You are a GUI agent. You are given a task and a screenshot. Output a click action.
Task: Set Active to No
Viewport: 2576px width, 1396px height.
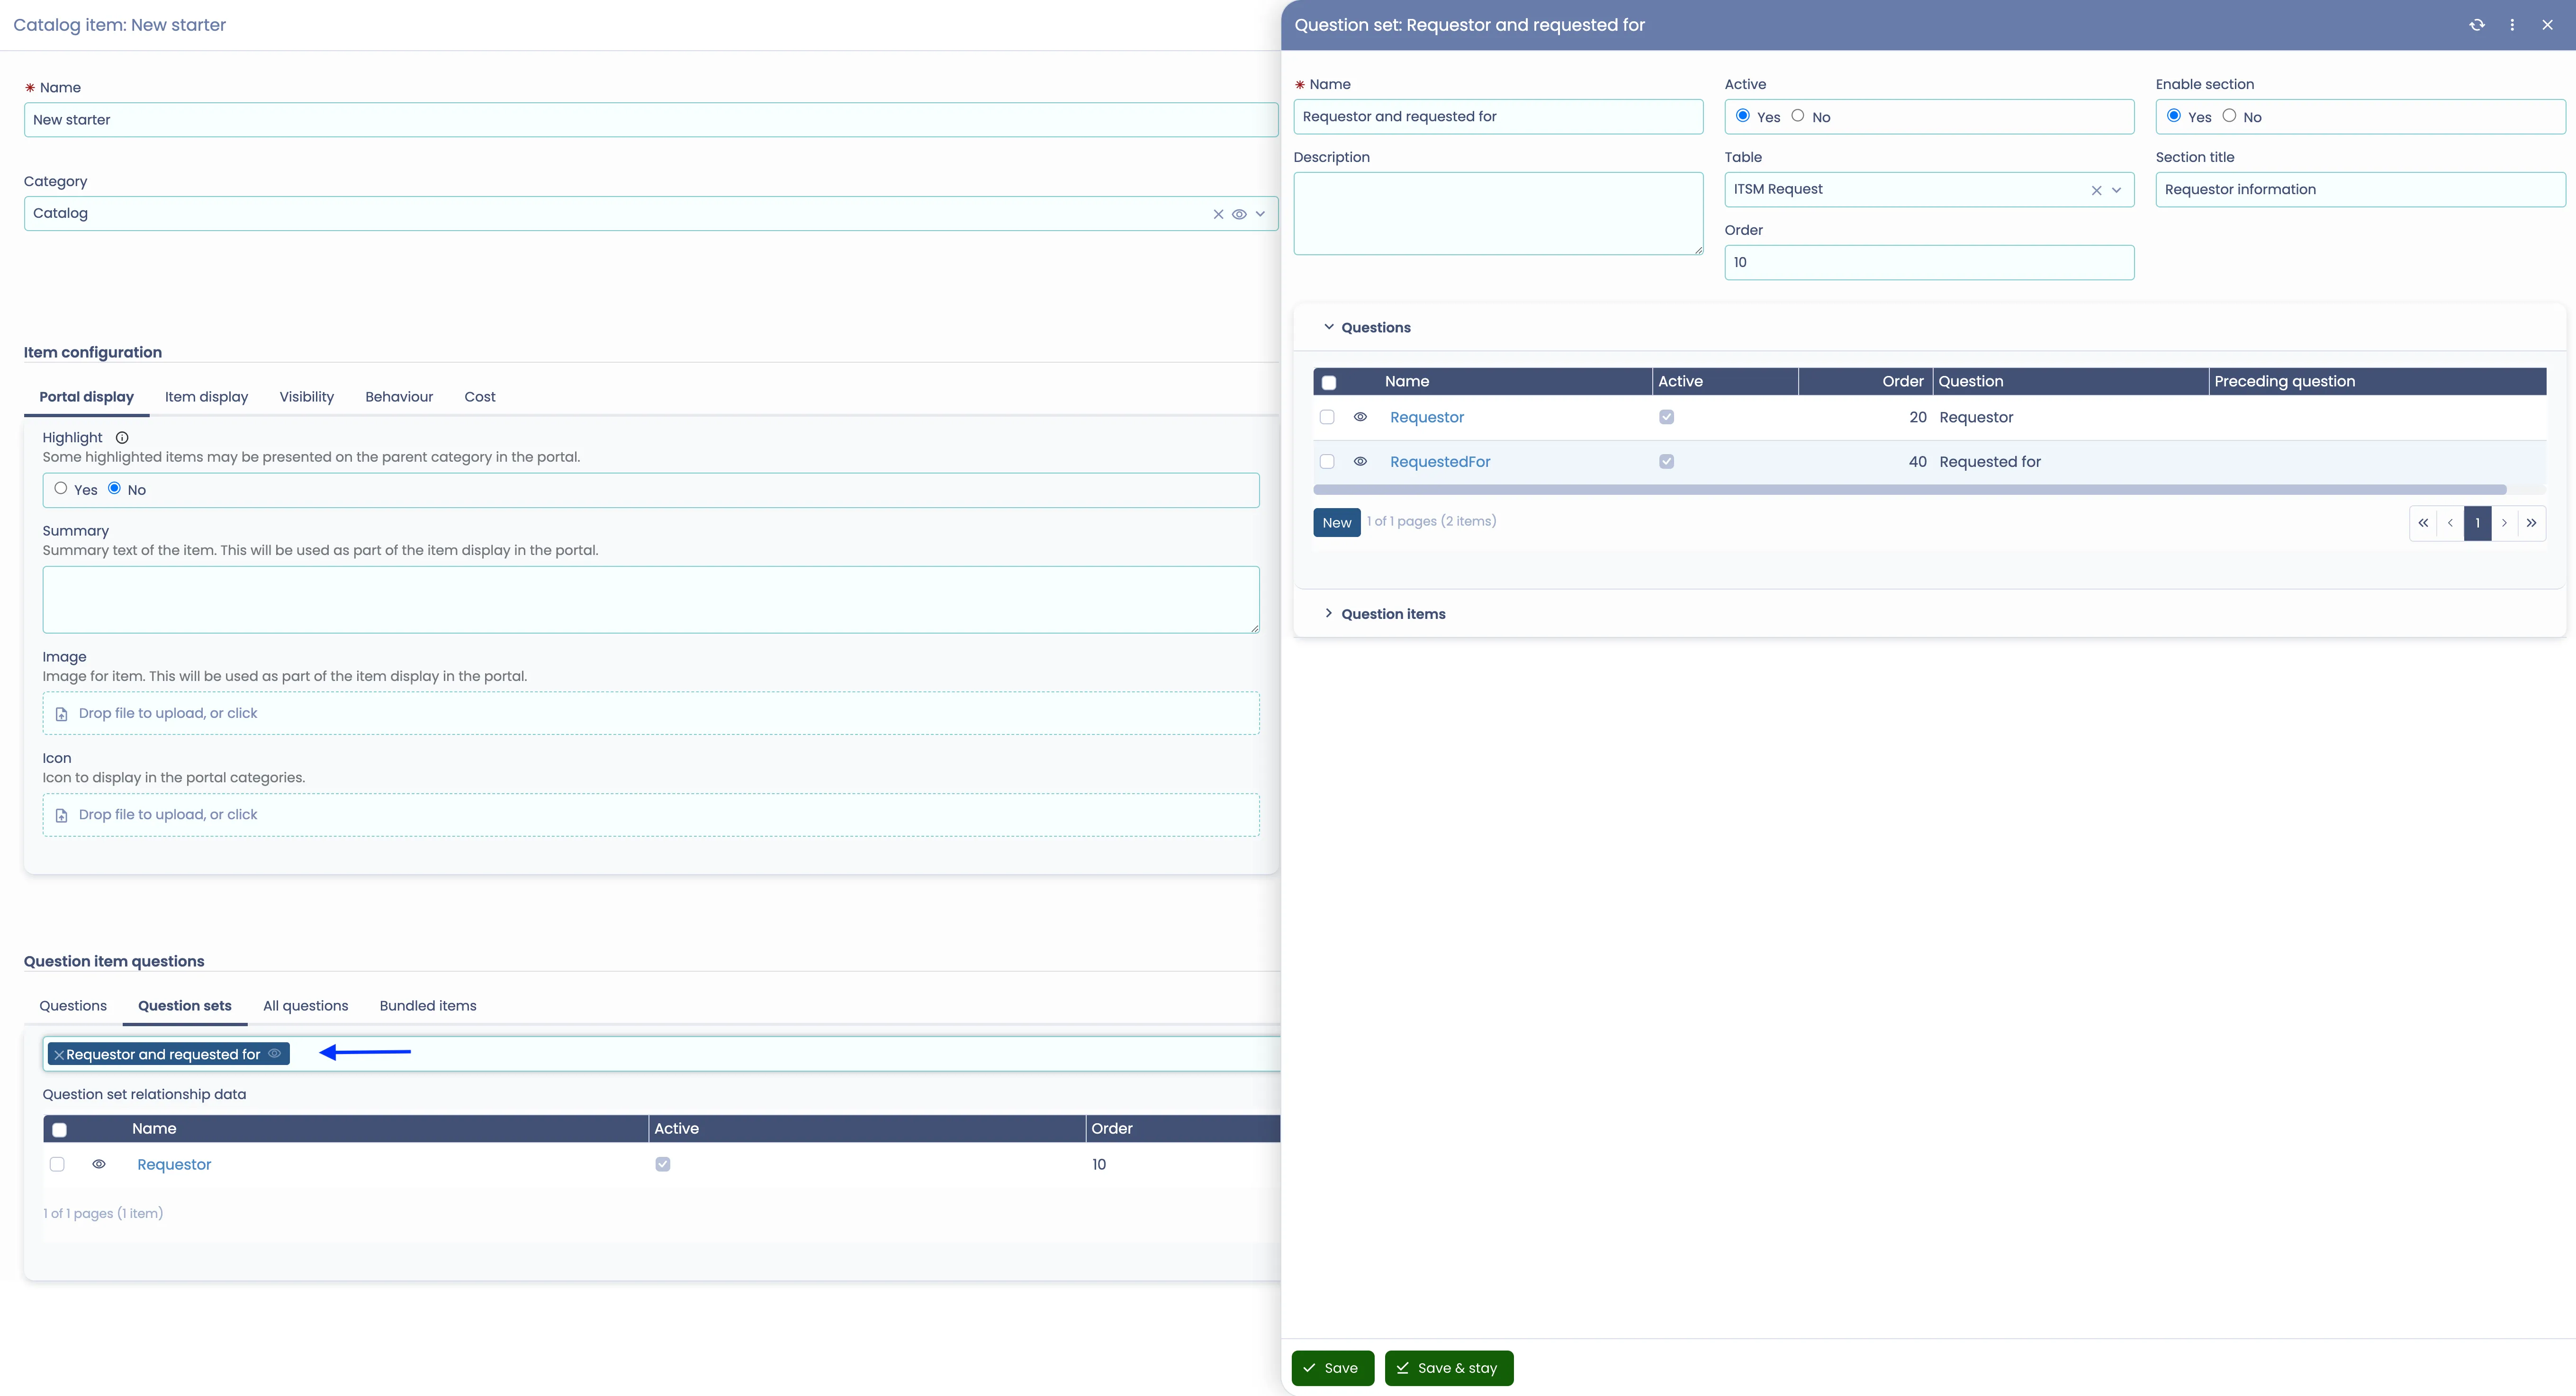tap(1798, 116)
